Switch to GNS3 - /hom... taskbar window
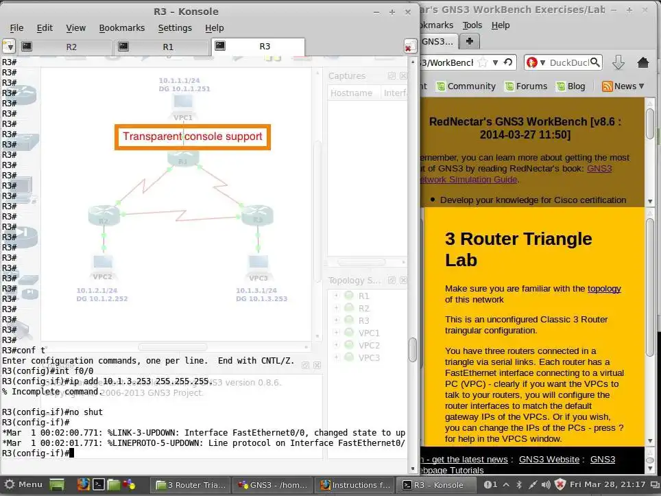Image resolution: width=661 pixels, height=496 pixels. point(273,485)
